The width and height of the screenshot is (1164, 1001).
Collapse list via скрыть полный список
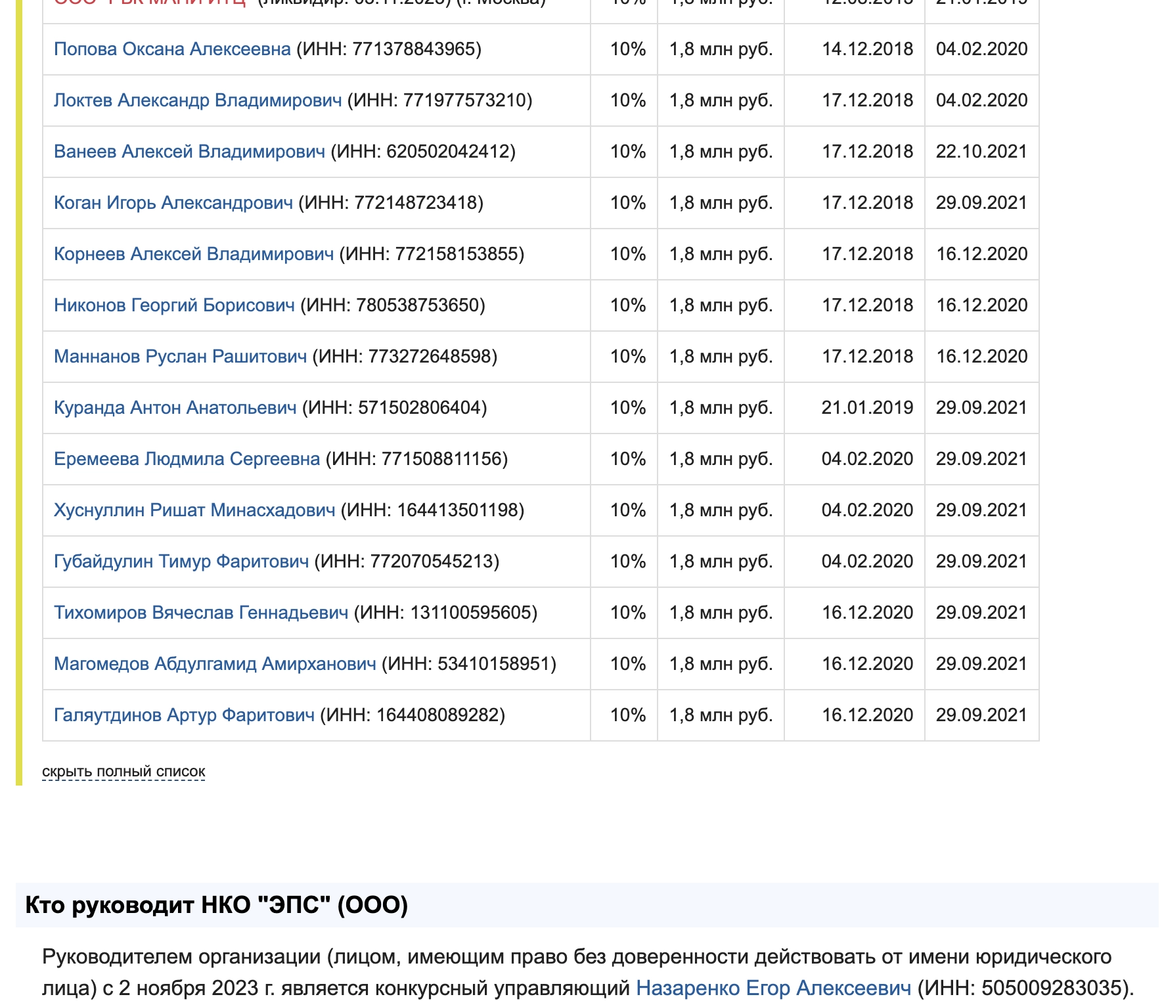click(x=123, y=772)
